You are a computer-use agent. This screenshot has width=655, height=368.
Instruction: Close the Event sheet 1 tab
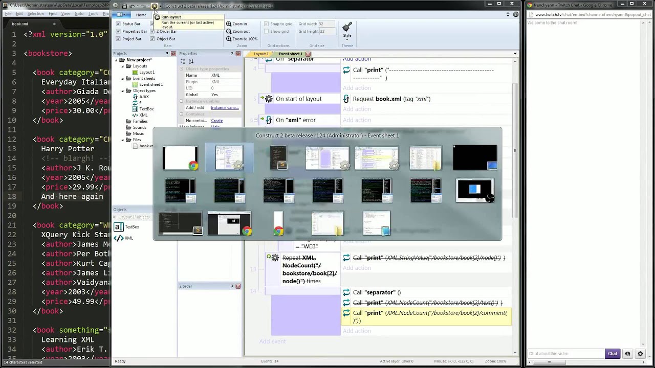click(308, 54)
